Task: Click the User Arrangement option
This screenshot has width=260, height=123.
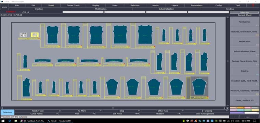Action: coord(205,114)
